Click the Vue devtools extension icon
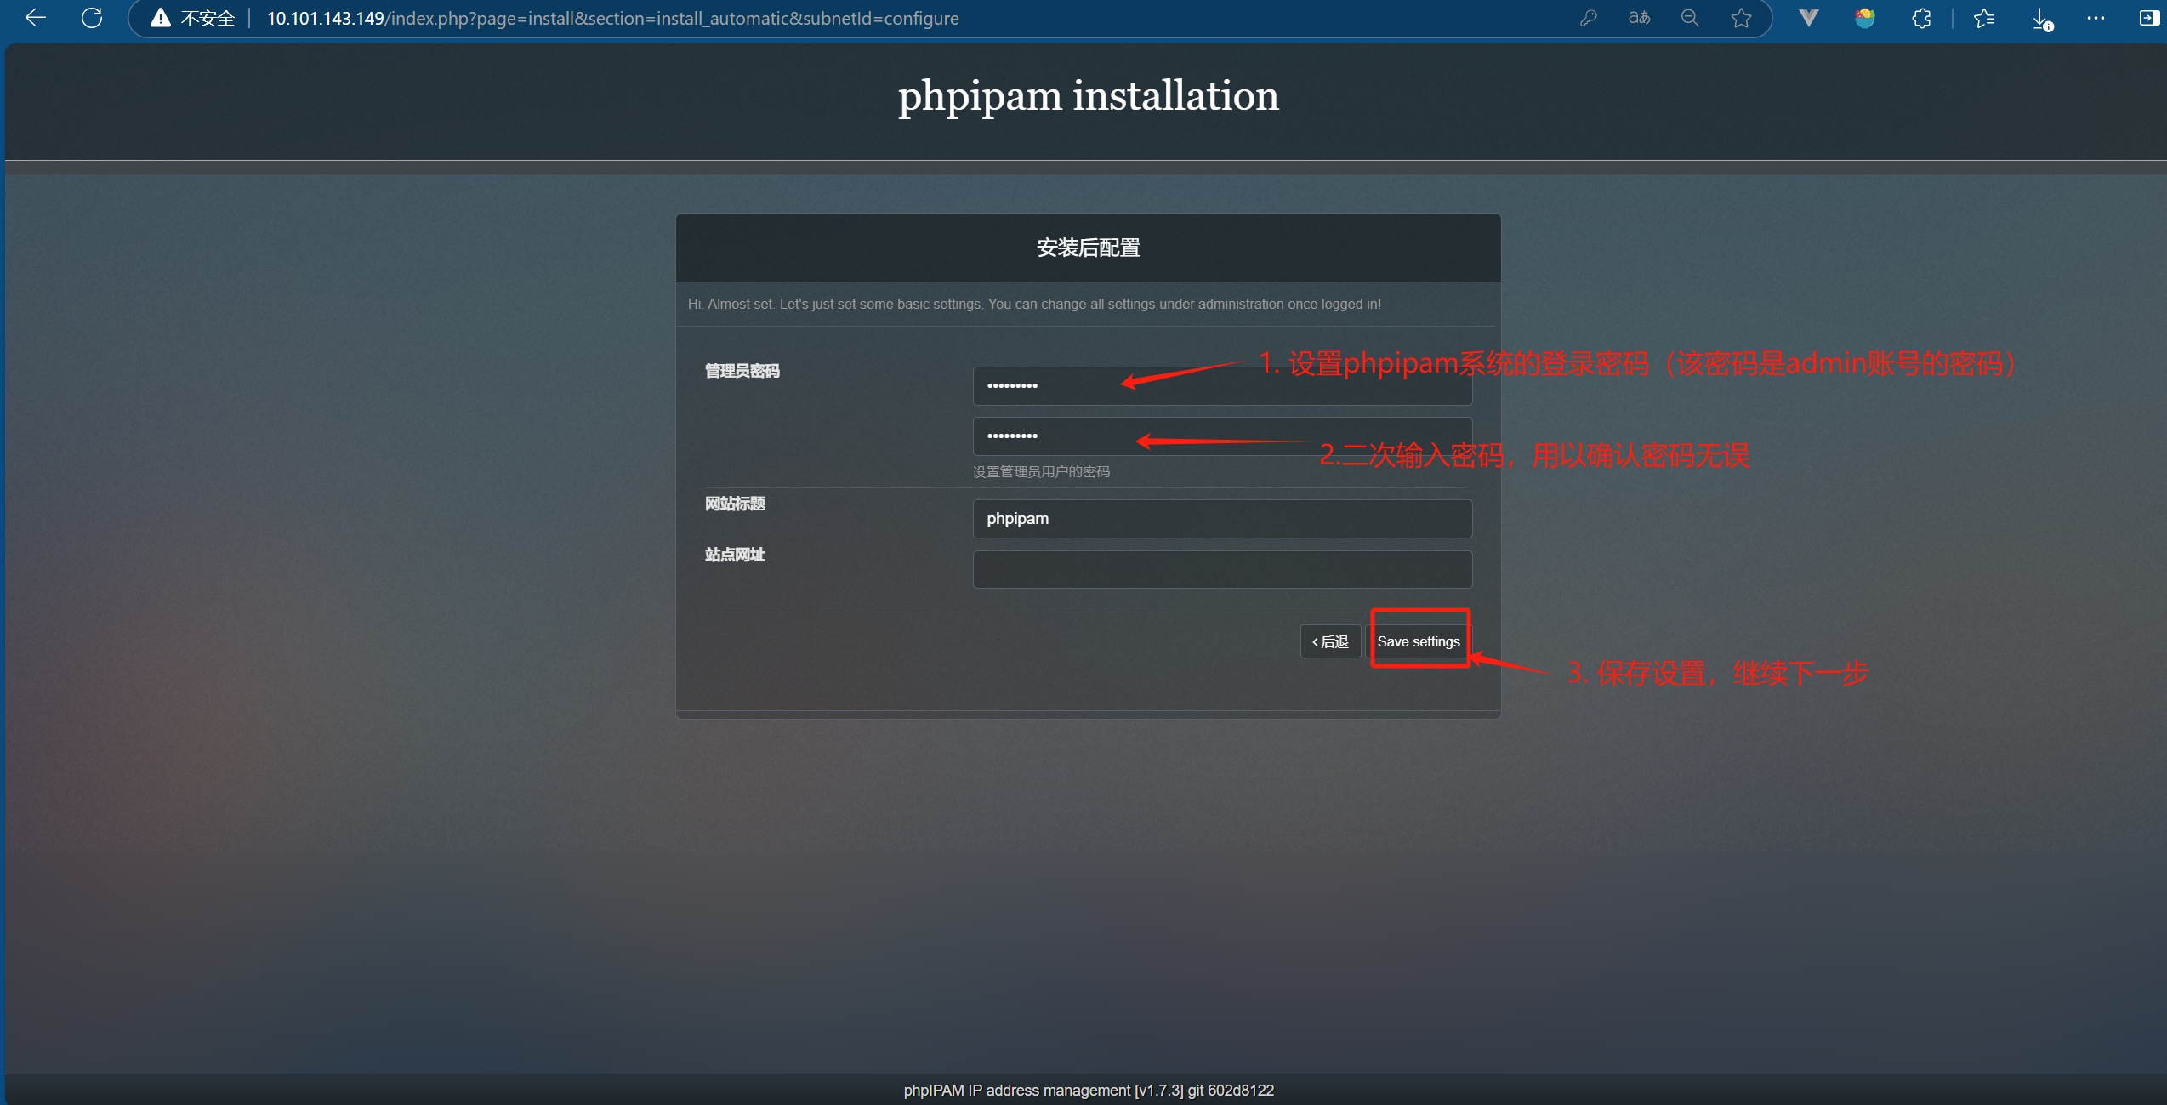2167x1105 pixels. pos(1807,18)
